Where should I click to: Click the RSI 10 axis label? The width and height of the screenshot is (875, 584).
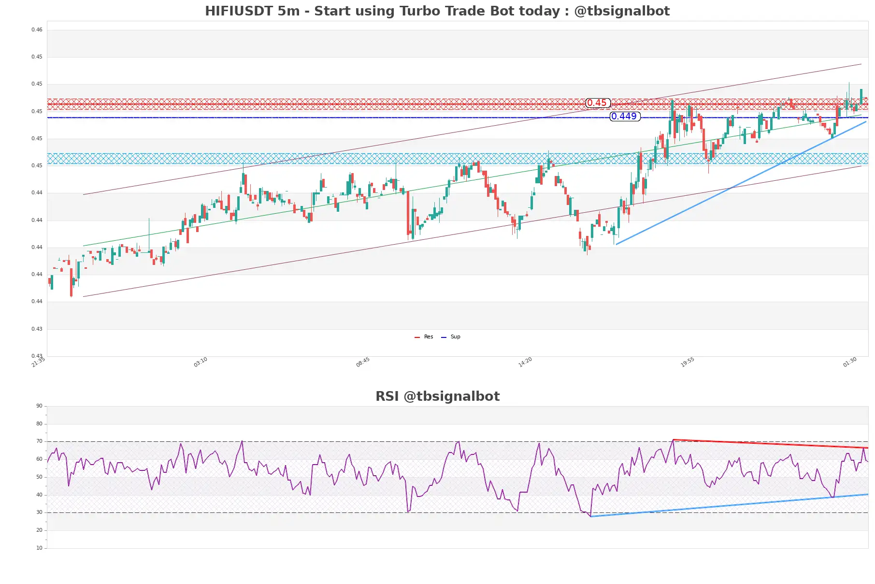point(39,548)
